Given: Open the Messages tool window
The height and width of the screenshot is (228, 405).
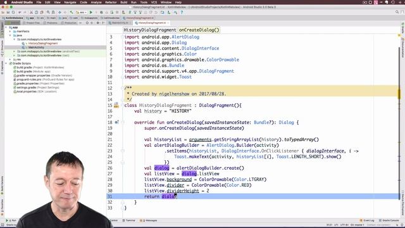Looking at the screenshot, I should coord(148,220).
